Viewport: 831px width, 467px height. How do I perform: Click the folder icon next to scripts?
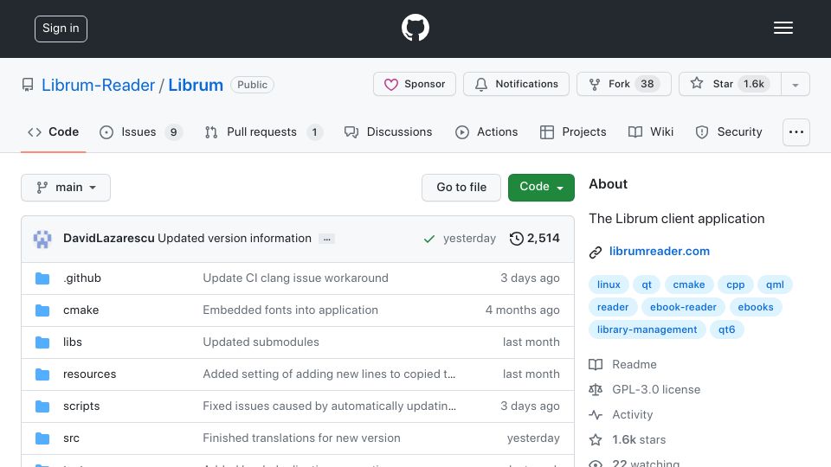[42, 406]
